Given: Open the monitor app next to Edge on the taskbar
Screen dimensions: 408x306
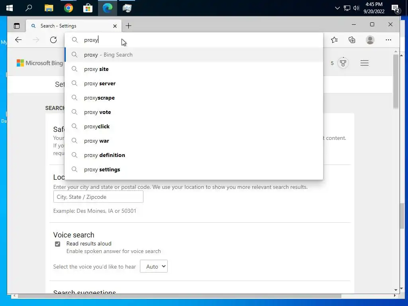Looking at the screenshot, I should tap(127, 8).
